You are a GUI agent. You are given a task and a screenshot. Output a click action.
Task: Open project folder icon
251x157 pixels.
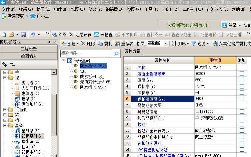(12, 35)
